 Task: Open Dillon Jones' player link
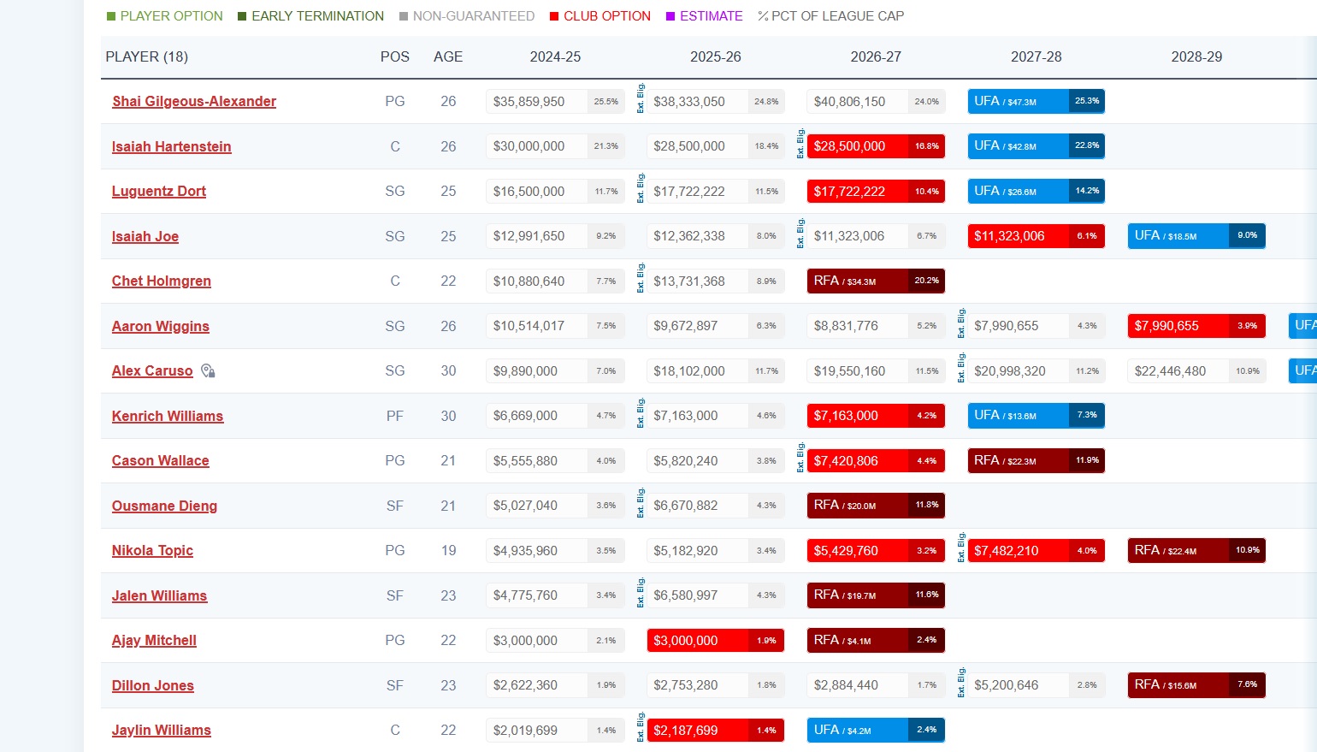pyautogui.click(x=153, y=685)
